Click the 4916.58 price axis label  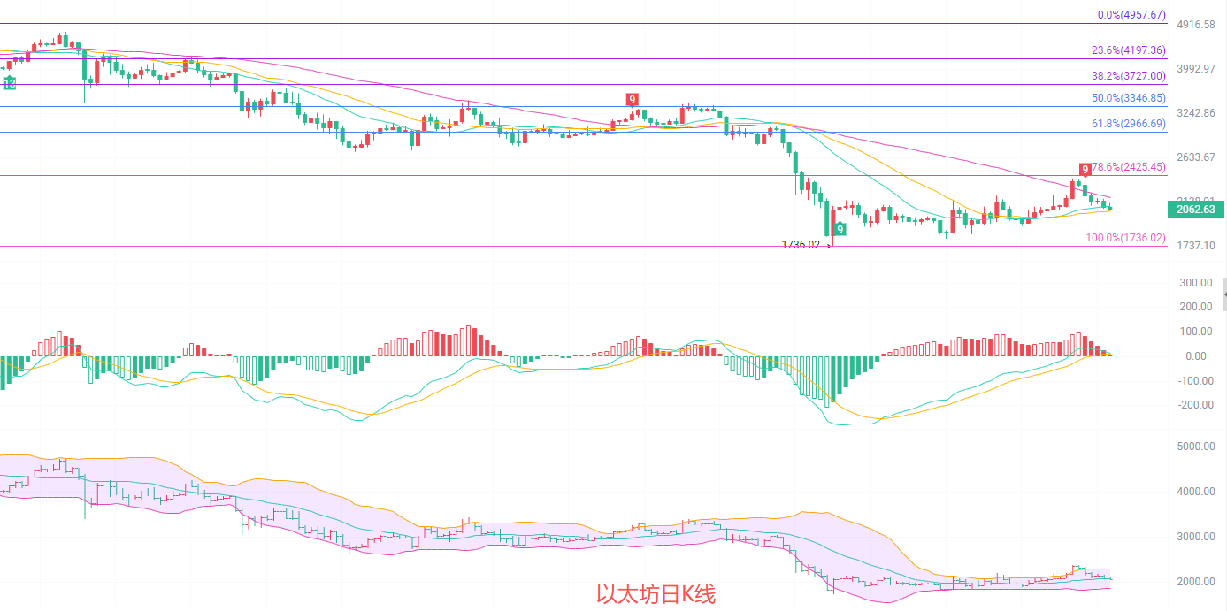[1196, 25]
